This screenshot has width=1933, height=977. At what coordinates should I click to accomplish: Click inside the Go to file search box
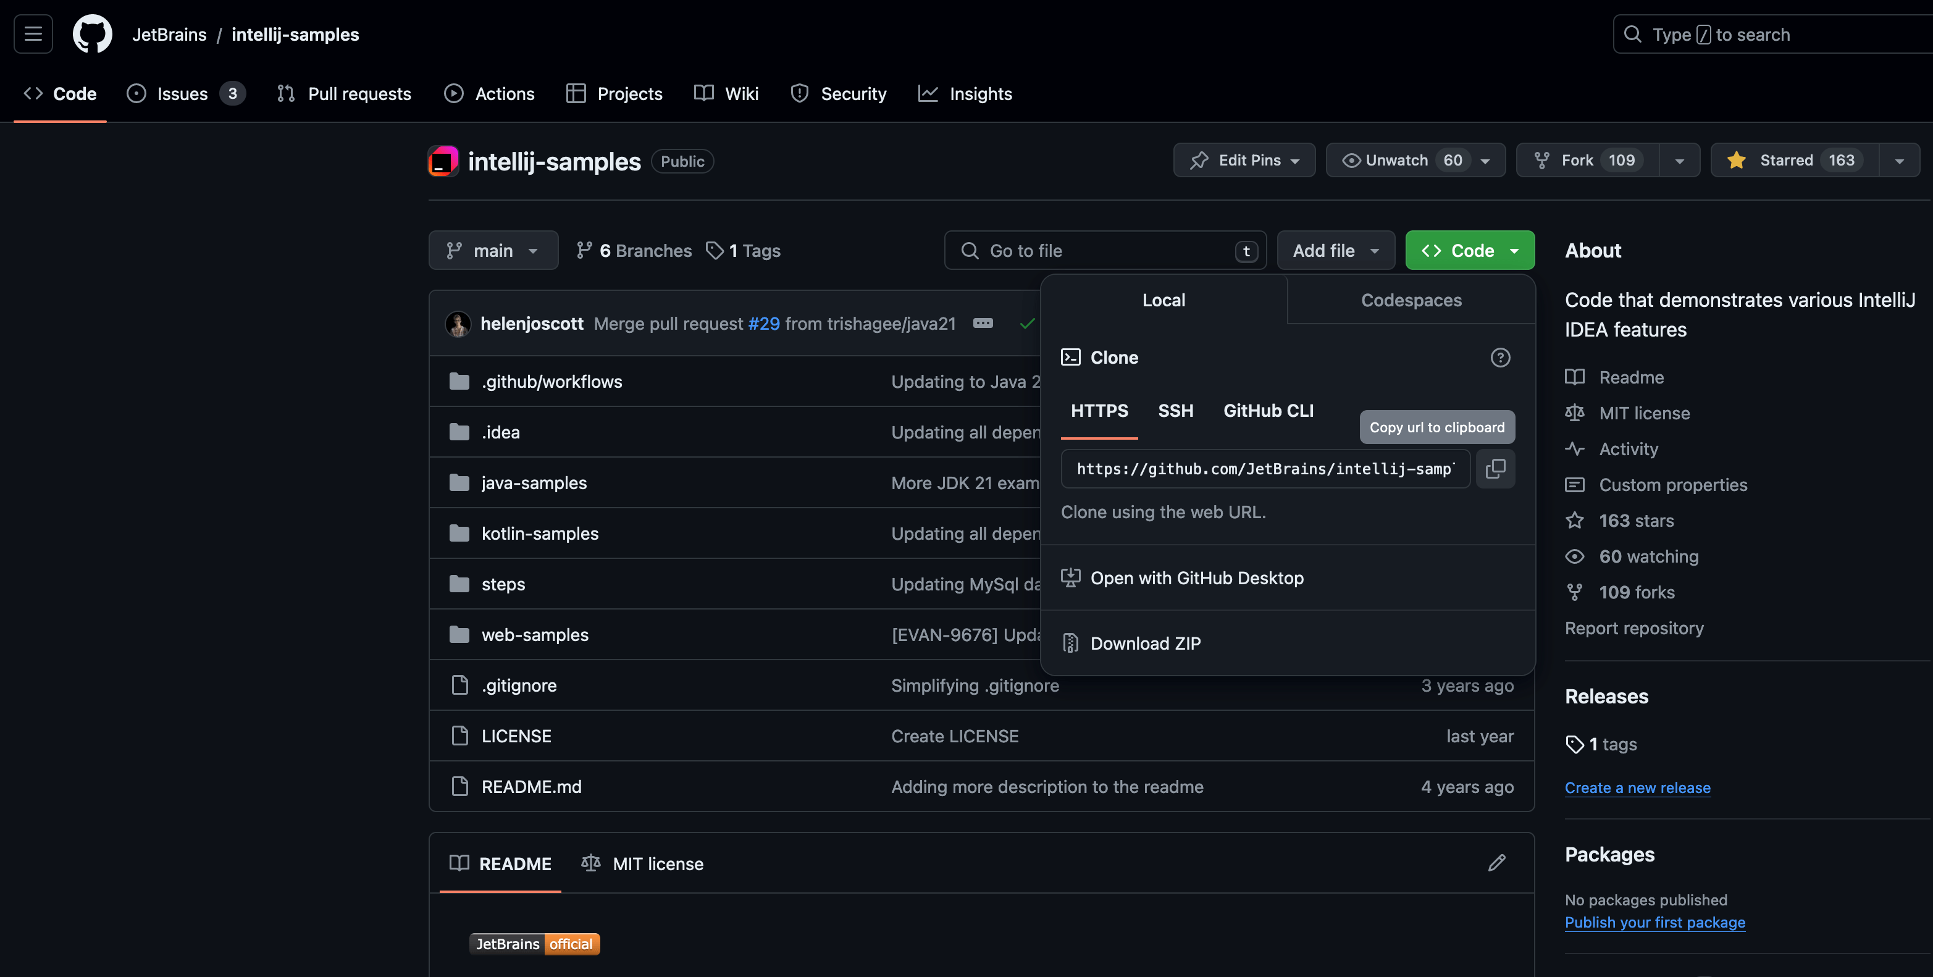1088,250
